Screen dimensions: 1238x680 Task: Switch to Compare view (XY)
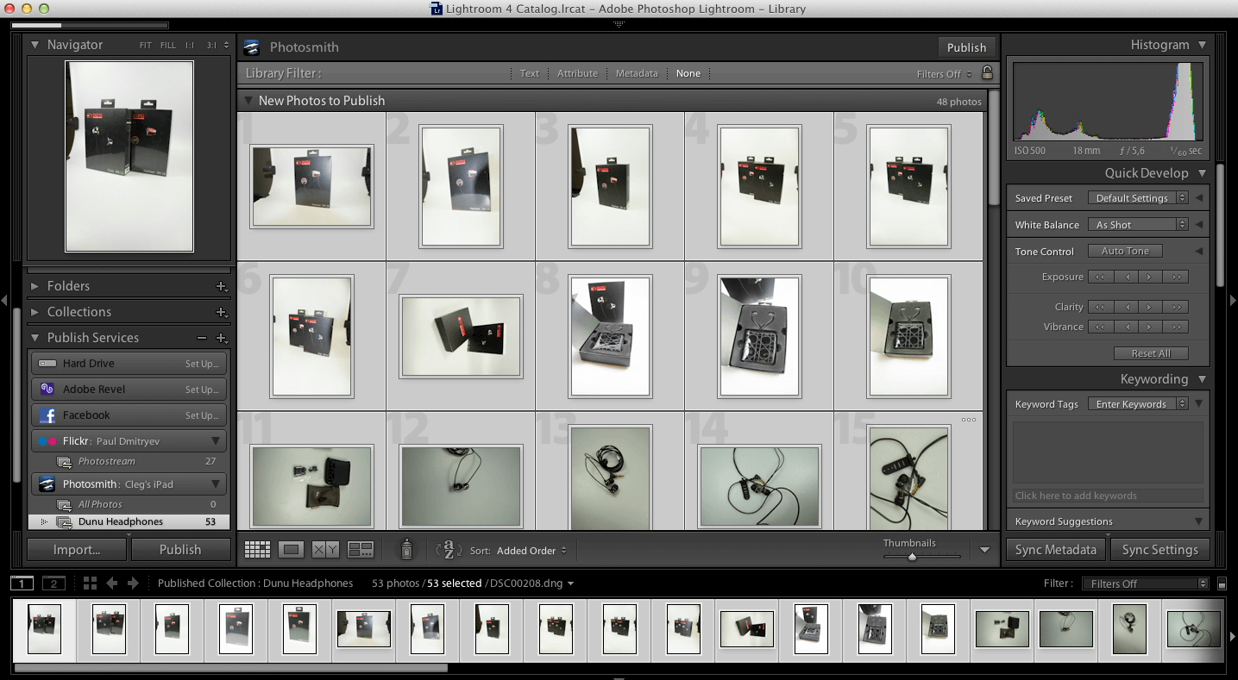325,549
